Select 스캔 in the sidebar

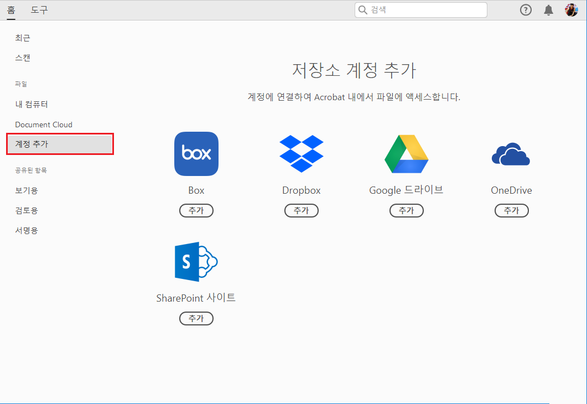click(23, 58)
